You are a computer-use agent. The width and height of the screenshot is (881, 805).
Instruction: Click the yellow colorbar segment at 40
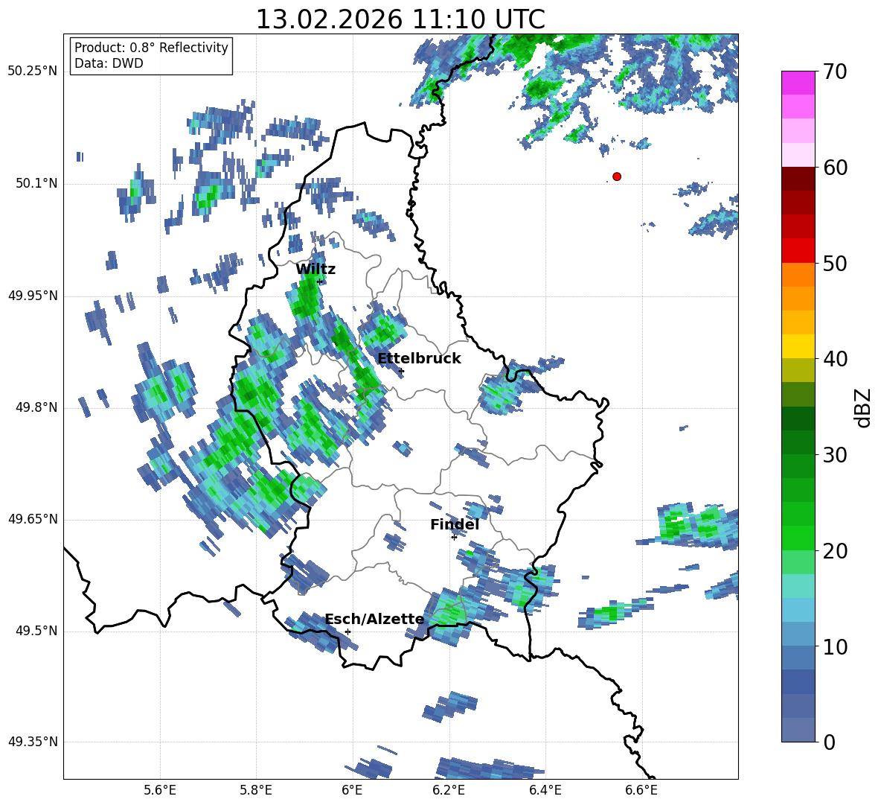[798, 347]
